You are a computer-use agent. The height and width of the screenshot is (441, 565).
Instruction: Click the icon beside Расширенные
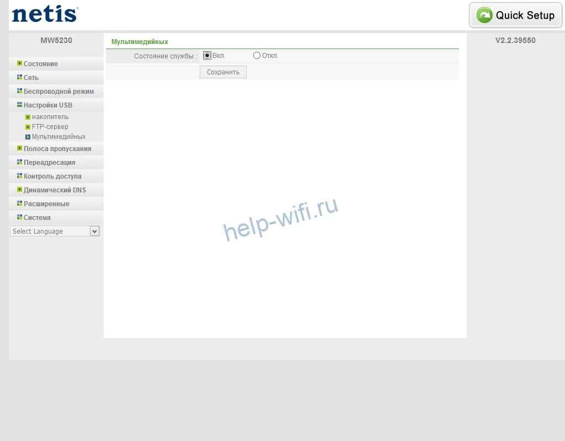19,203
